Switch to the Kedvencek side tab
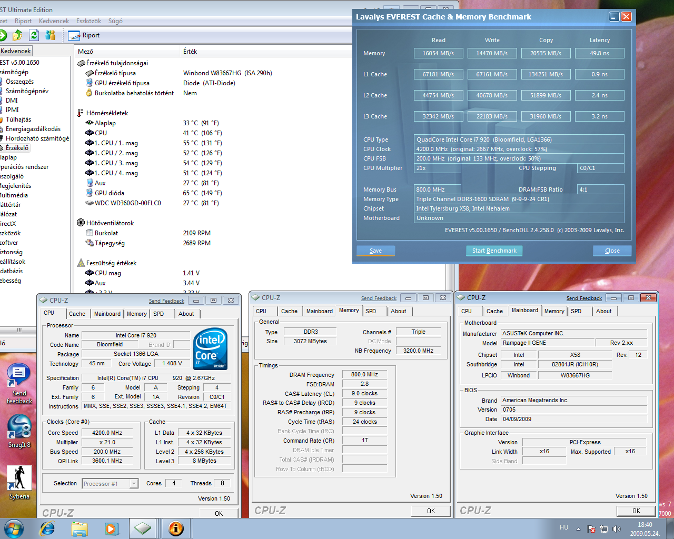The height and width of the screenshot is (539, 674). (16, 51)
